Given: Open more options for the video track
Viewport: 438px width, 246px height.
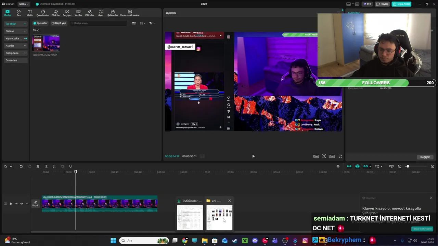Looking at the screenshot, I should pos(27,204).
